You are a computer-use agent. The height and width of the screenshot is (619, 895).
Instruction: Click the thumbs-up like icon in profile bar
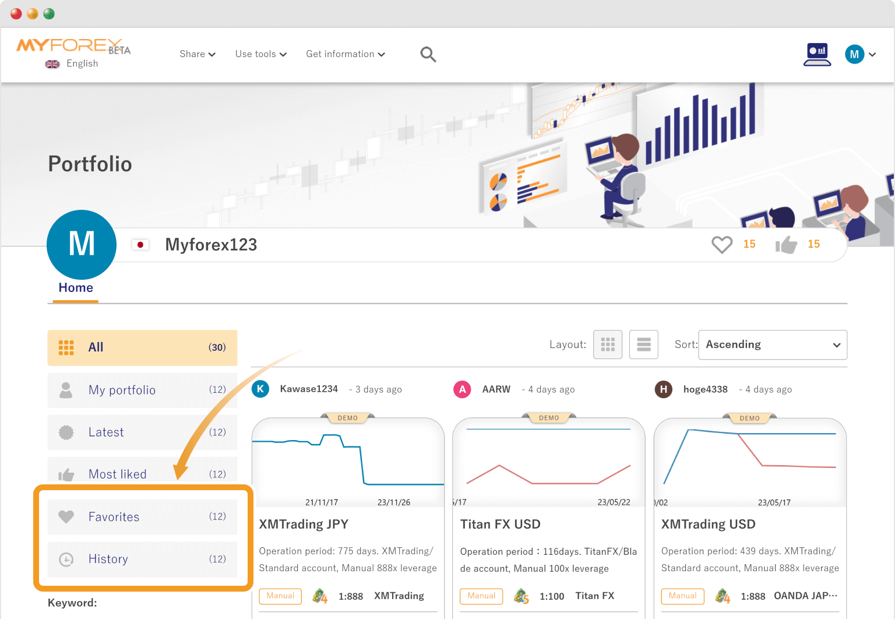pyautogui.click(x=786, y=245)
